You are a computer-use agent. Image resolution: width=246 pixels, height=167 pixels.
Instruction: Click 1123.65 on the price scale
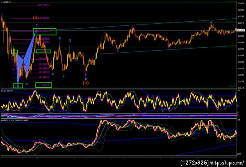241,10
